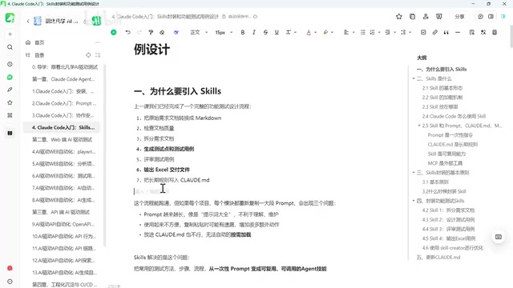Open the collaborator invite icon
This screenshot has height=288, width=513.
tap(426, 16)
